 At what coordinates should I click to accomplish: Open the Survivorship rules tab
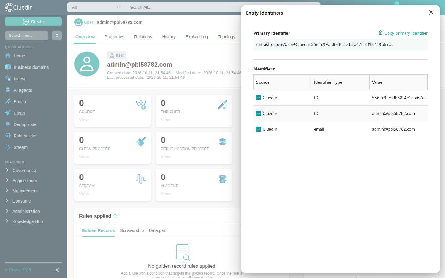(x=132, y=230)
